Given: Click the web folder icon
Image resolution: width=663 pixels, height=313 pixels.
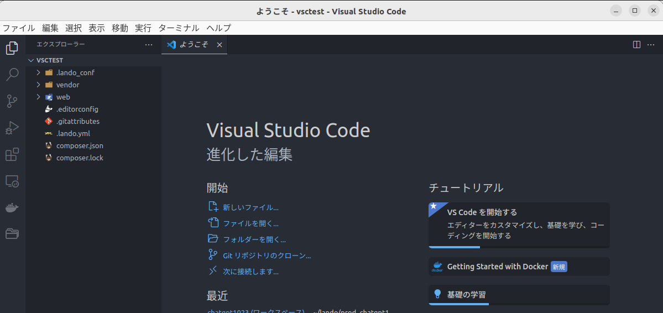Looking at the screenshot, I should coord(49,97).
